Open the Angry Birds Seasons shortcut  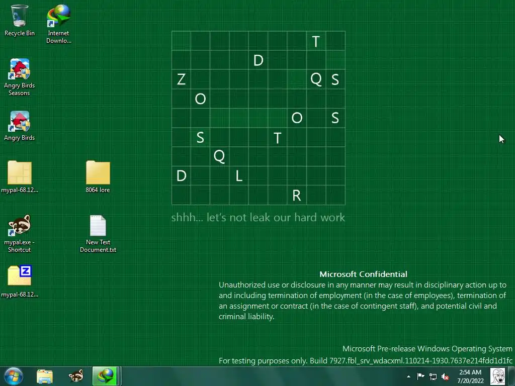click(20, 77)
